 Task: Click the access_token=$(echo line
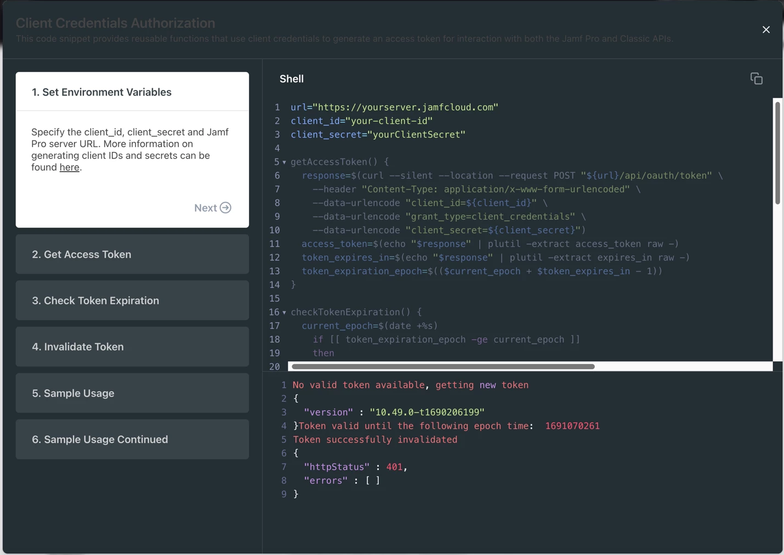[x=490, y=244]
